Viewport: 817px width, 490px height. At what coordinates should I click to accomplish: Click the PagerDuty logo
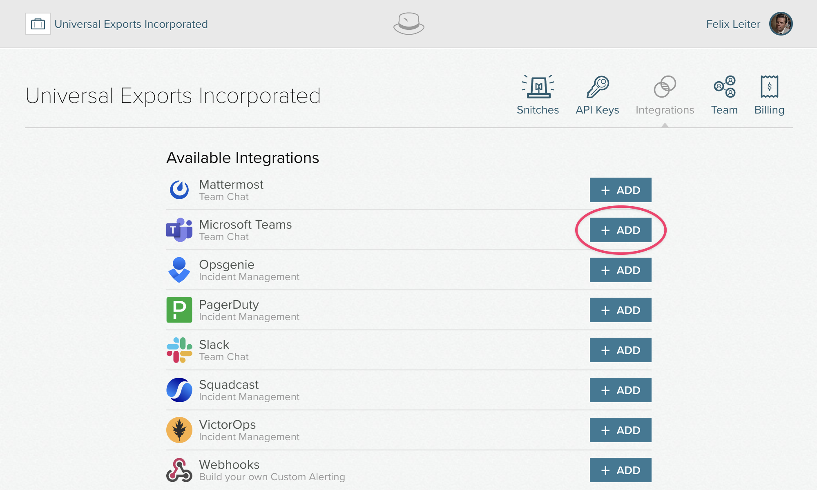(x=179, y=310)
